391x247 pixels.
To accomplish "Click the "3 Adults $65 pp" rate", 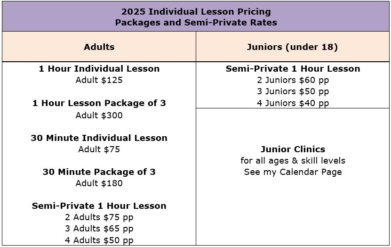I will pyautogui.click(x=99, y=229).
